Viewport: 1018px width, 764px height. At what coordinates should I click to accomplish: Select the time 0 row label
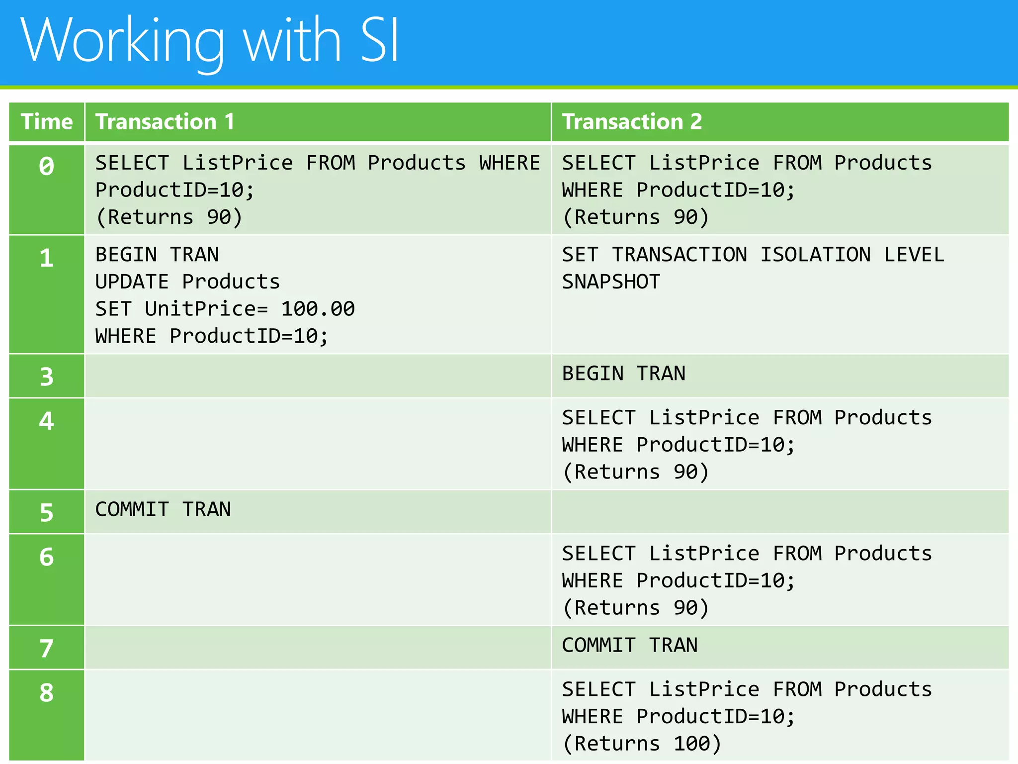coord(47,167)
